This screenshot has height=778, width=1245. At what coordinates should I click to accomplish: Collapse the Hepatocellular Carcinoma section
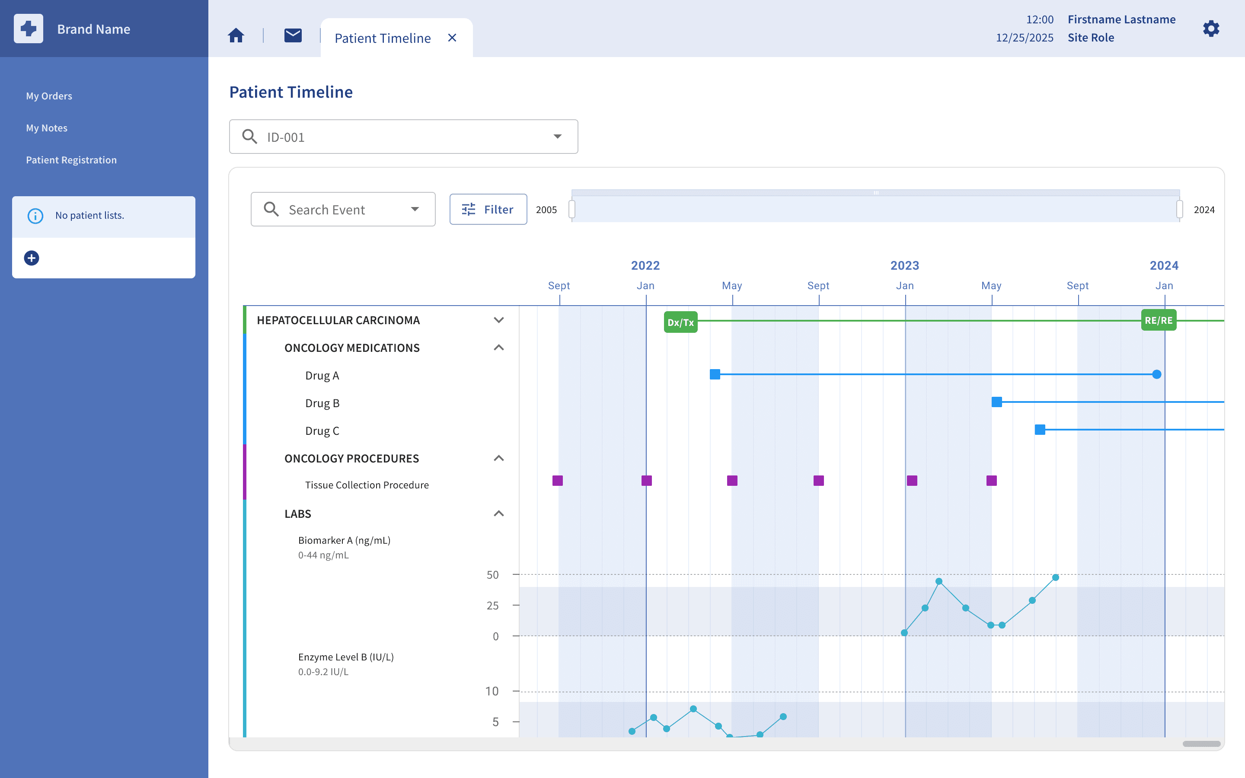coord(498,320)
